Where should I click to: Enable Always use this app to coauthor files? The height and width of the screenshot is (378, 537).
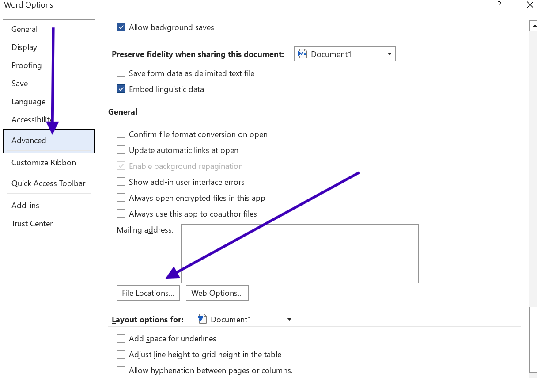point(121,214)
